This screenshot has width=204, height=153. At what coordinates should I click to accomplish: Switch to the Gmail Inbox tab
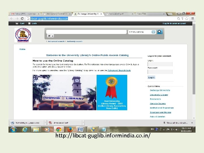25,14
